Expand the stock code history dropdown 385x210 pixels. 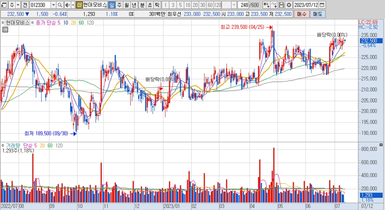click(x=54, y=5)
